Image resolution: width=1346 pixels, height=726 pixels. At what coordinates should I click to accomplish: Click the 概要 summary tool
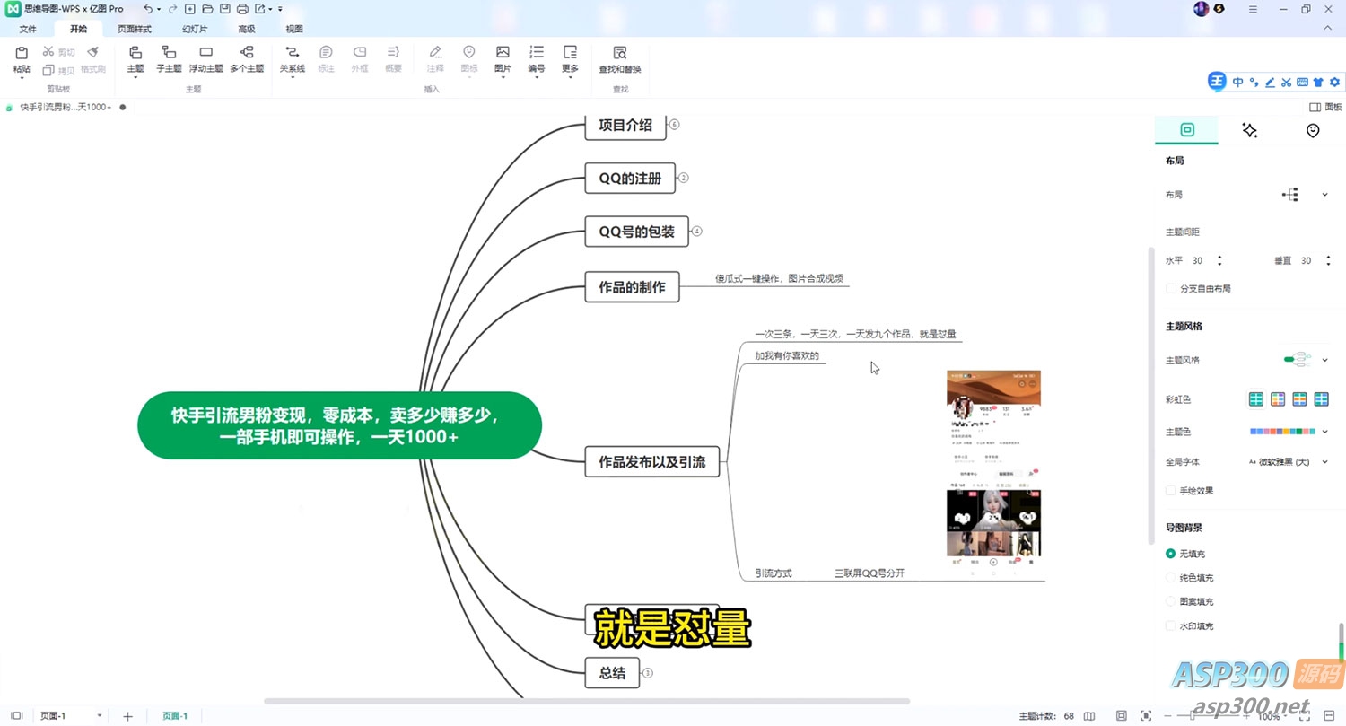[x=393, y=59]
